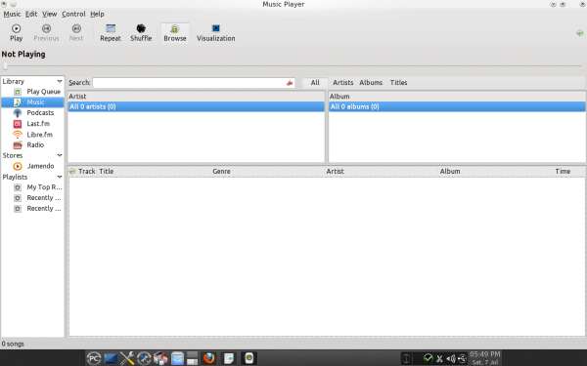Screen dimensions: 587x366
Task: Open the Control menu
Action: [x=73, y=14]
